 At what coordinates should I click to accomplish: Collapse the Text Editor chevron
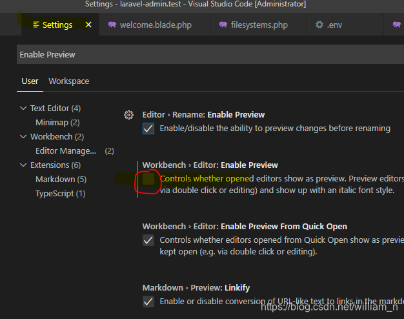coord(23,108)
